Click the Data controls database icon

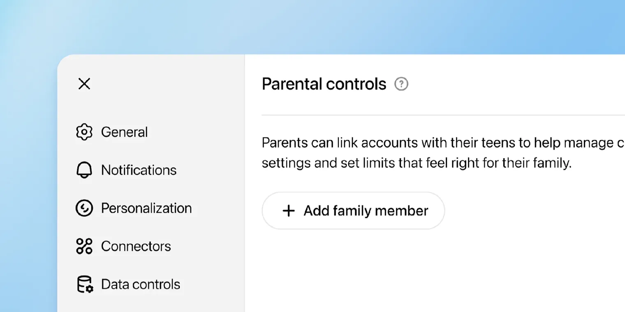[x=84, y=284]
